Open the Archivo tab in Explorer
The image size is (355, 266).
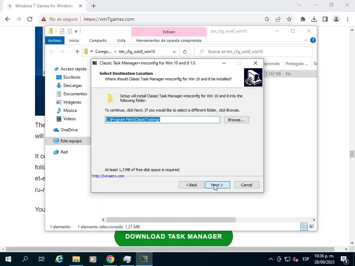click(54, 41)
